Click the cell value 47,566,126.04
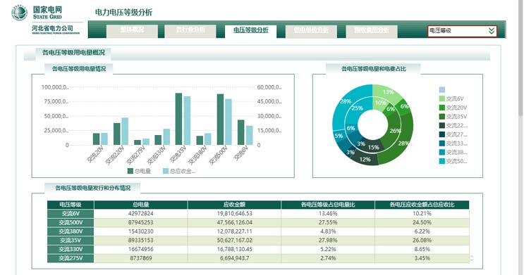The width and height of the screenshot is (524, 275). coord(234,223)
